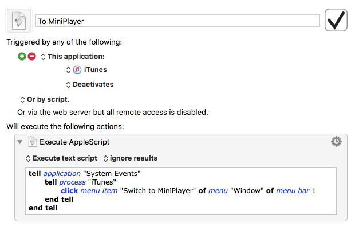Click the green plus to add a trigger
Image resolution: width=355 pixels, height=232 pixels.
22,57
